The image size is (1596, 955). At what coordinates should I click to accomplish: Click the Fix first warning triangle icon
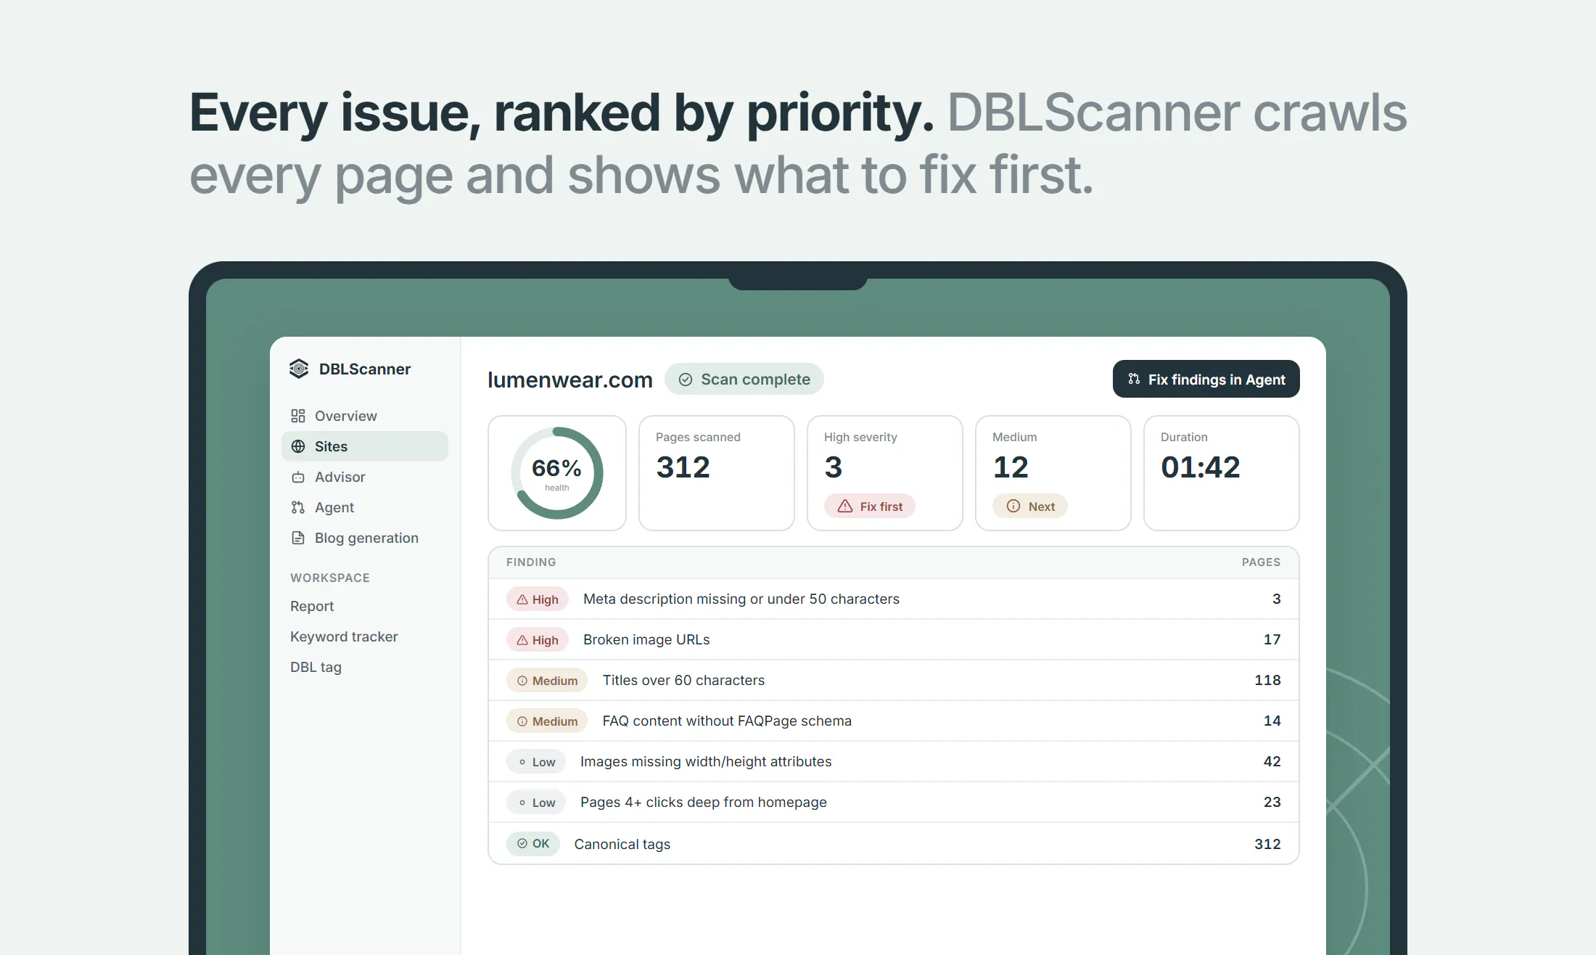(x=845, y=507)
